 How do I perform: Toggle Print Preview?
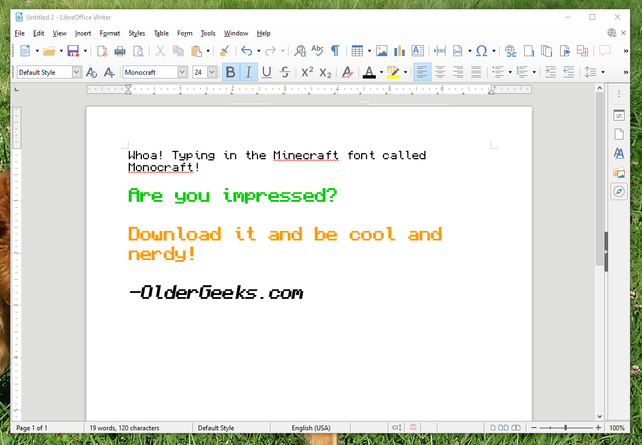(139, 51)
